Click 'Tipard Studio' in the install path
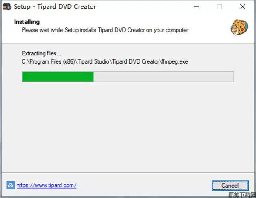Screen dimensions: 256x198 pos(93,61)
